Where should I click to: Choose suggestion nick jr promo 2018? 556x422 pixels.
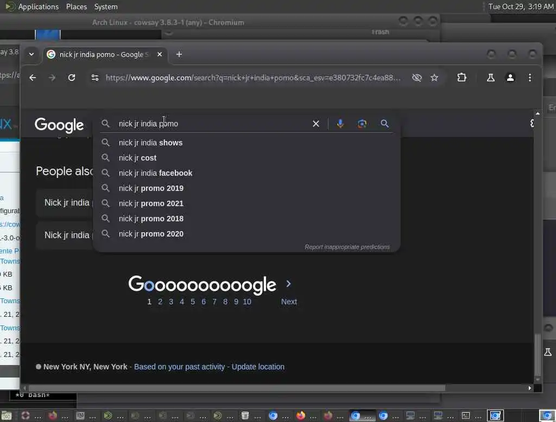[247, 219]
